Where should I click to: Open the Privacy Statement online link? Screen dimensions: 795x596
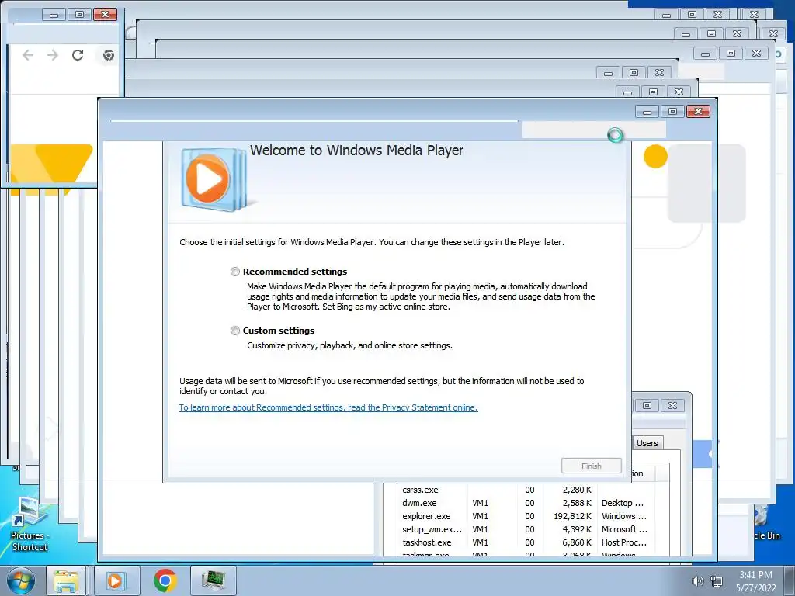(x=328, y=407)
